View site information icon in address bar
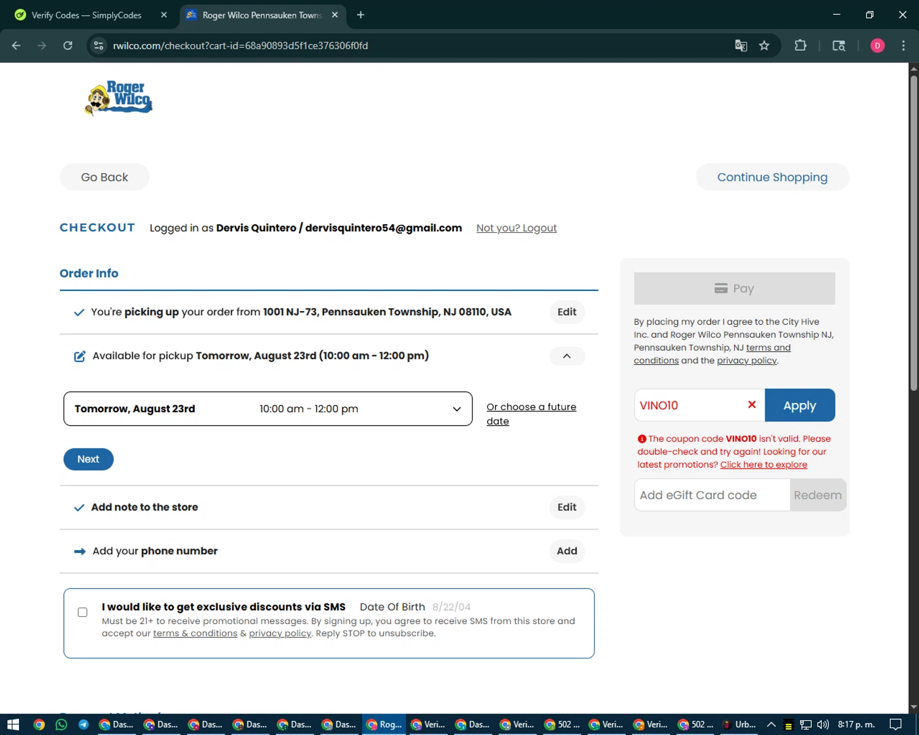919x735 pixels. (x=99, y=45)
